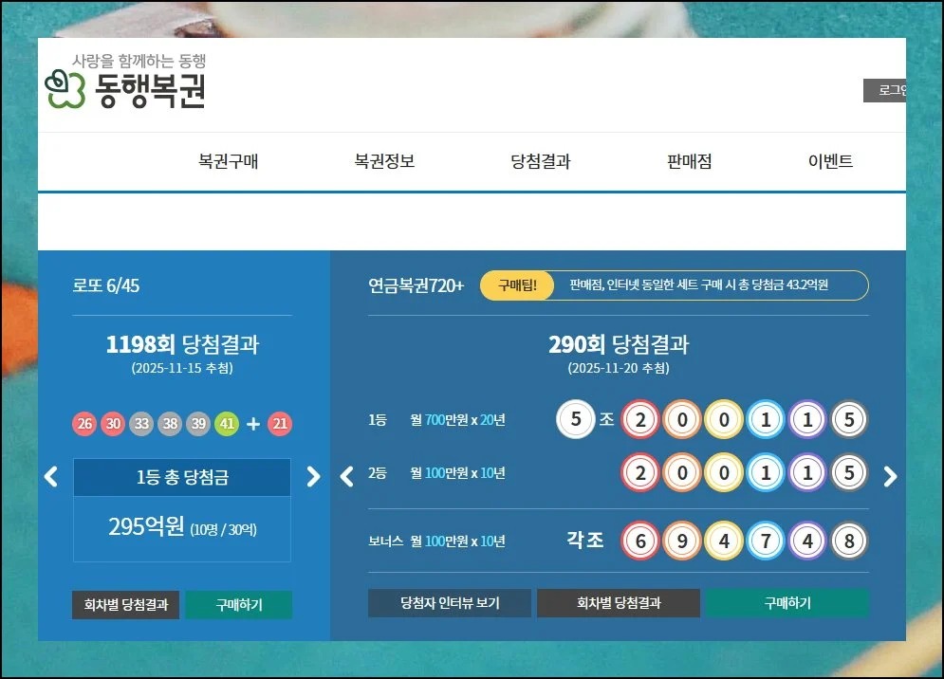Click the lotto 구매하기 button
The image size is (944, 679).
click(x=238, y=605)
